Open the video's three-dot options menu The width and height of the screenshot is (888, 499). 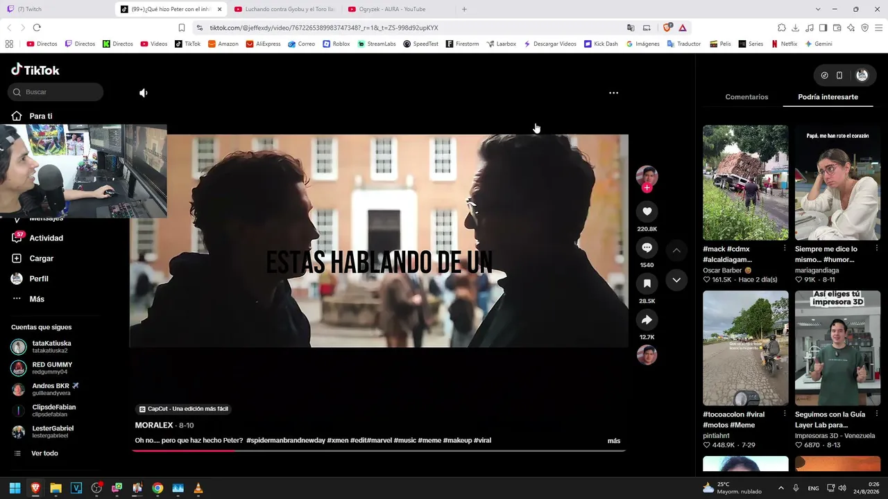[x=613, y=93]
